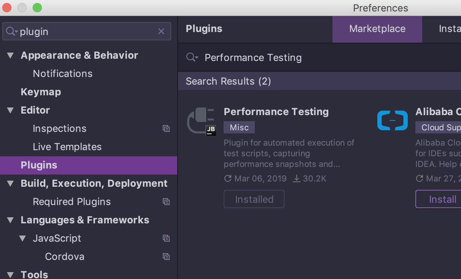Click the project icon beside Cordova
The height and width of the screenshot is (279, 461).
(166, 256)
